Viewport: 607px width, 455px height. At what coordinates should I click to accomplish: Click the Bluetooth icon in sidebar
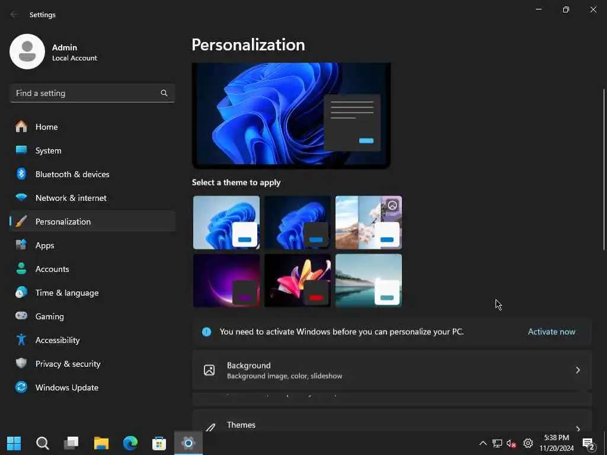click(x=21, y=174)
